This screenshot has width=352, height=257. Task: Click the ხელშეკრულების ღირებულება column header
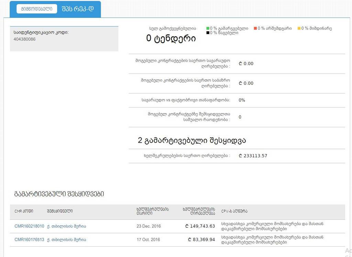click(x=199, y=211)
